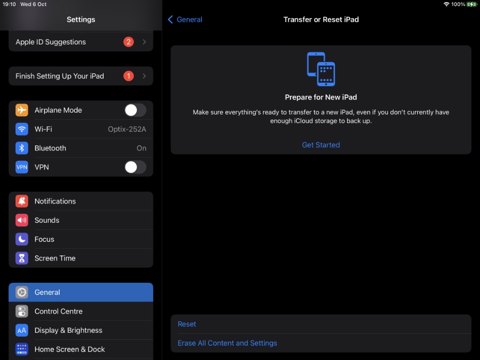The height and width of the screenshot is (360, 480).
Task: Open Screen Time settings
Action: pyautogui.click(x=81, y=258)
